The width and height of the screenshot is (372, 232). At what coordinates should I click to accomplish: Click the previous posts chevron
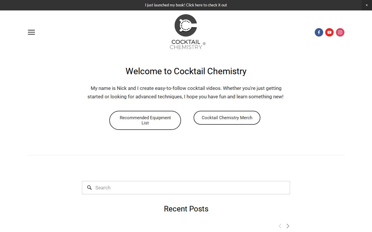point(280,226)
